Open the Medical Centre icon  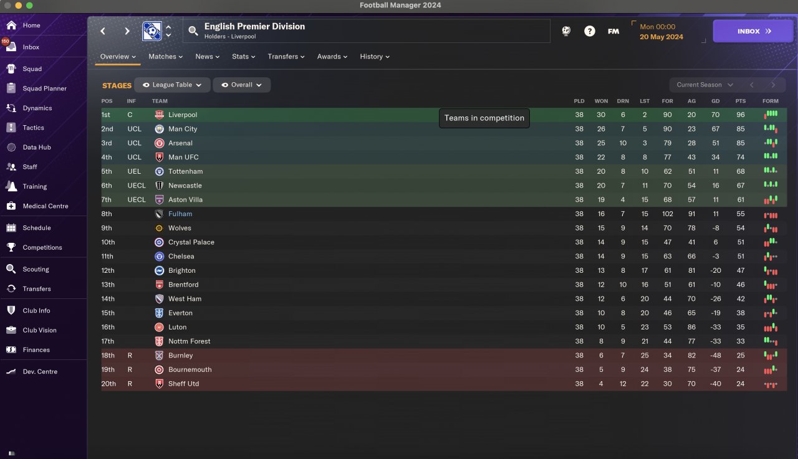11,206
